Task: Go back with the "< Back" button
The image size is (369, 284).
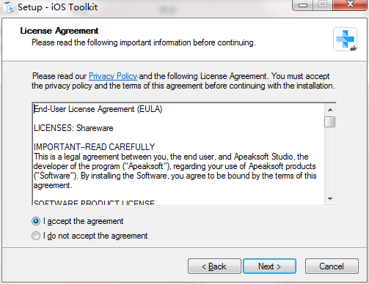Action: tap(214, 266)
